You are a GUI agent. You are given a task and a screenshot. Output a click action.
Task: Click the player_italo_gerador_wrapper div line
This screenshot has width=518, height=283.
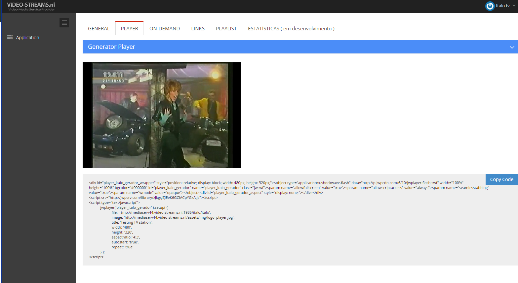coord(276,183)
